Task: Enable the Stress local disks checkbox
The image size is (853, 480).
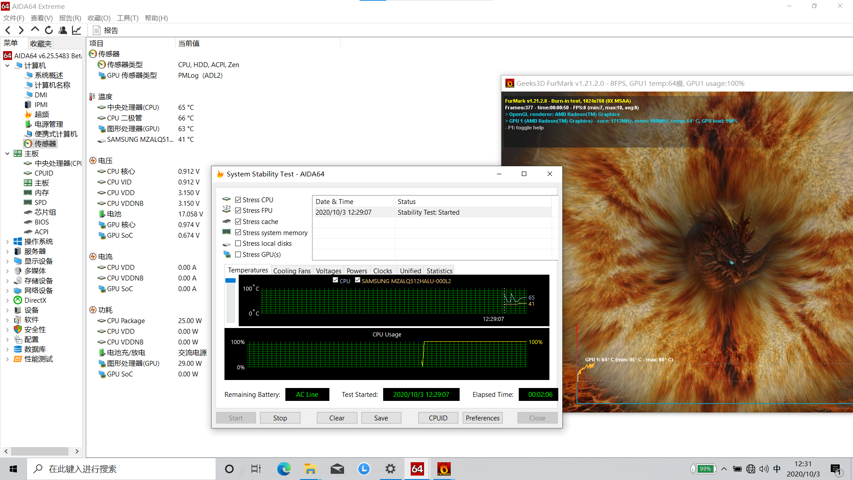Action: (238, 244)
